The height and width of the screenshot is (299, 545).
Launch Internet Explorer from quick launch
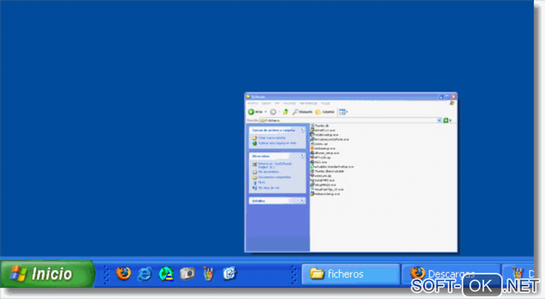(x=145, y=274)
